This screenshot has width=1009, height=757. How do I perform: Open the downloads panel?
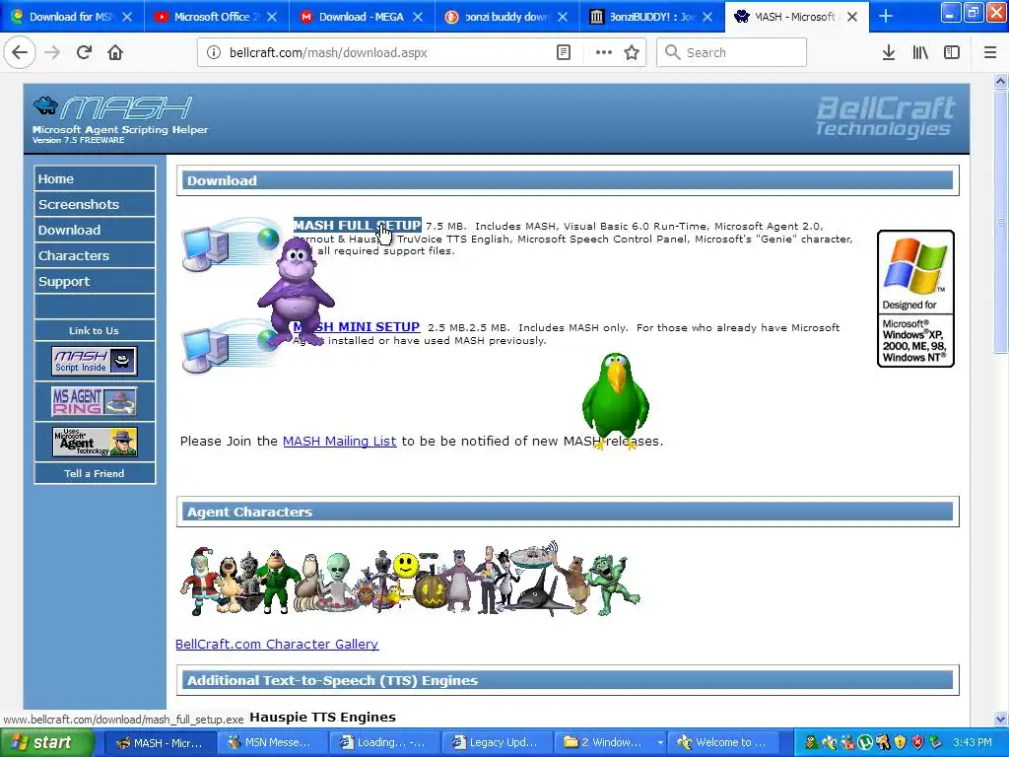888,53
